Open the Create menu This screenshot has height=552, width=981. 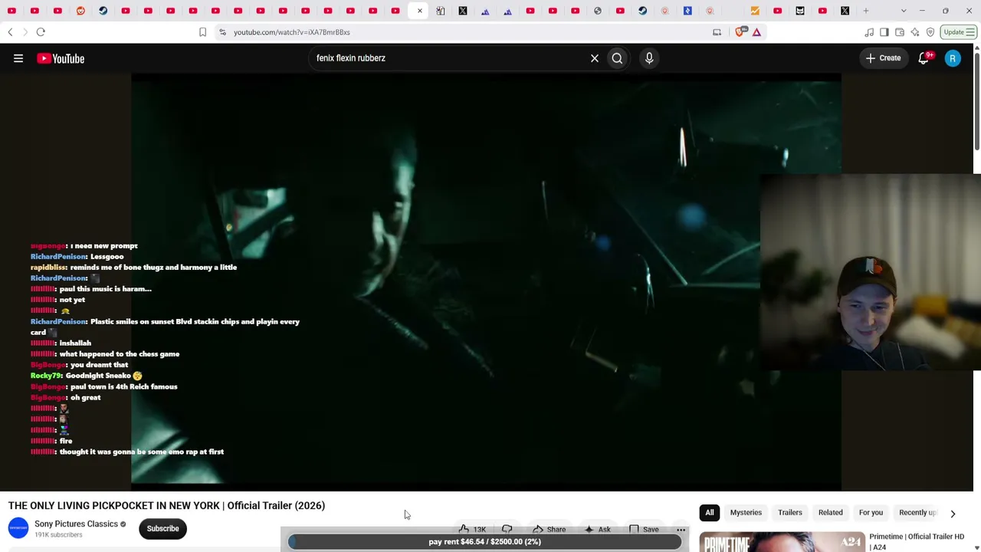(883, 58)
